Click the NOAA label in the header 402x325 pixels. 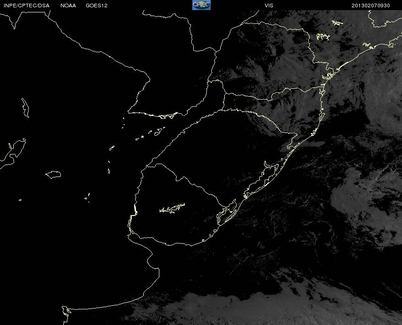pos(68,6)
